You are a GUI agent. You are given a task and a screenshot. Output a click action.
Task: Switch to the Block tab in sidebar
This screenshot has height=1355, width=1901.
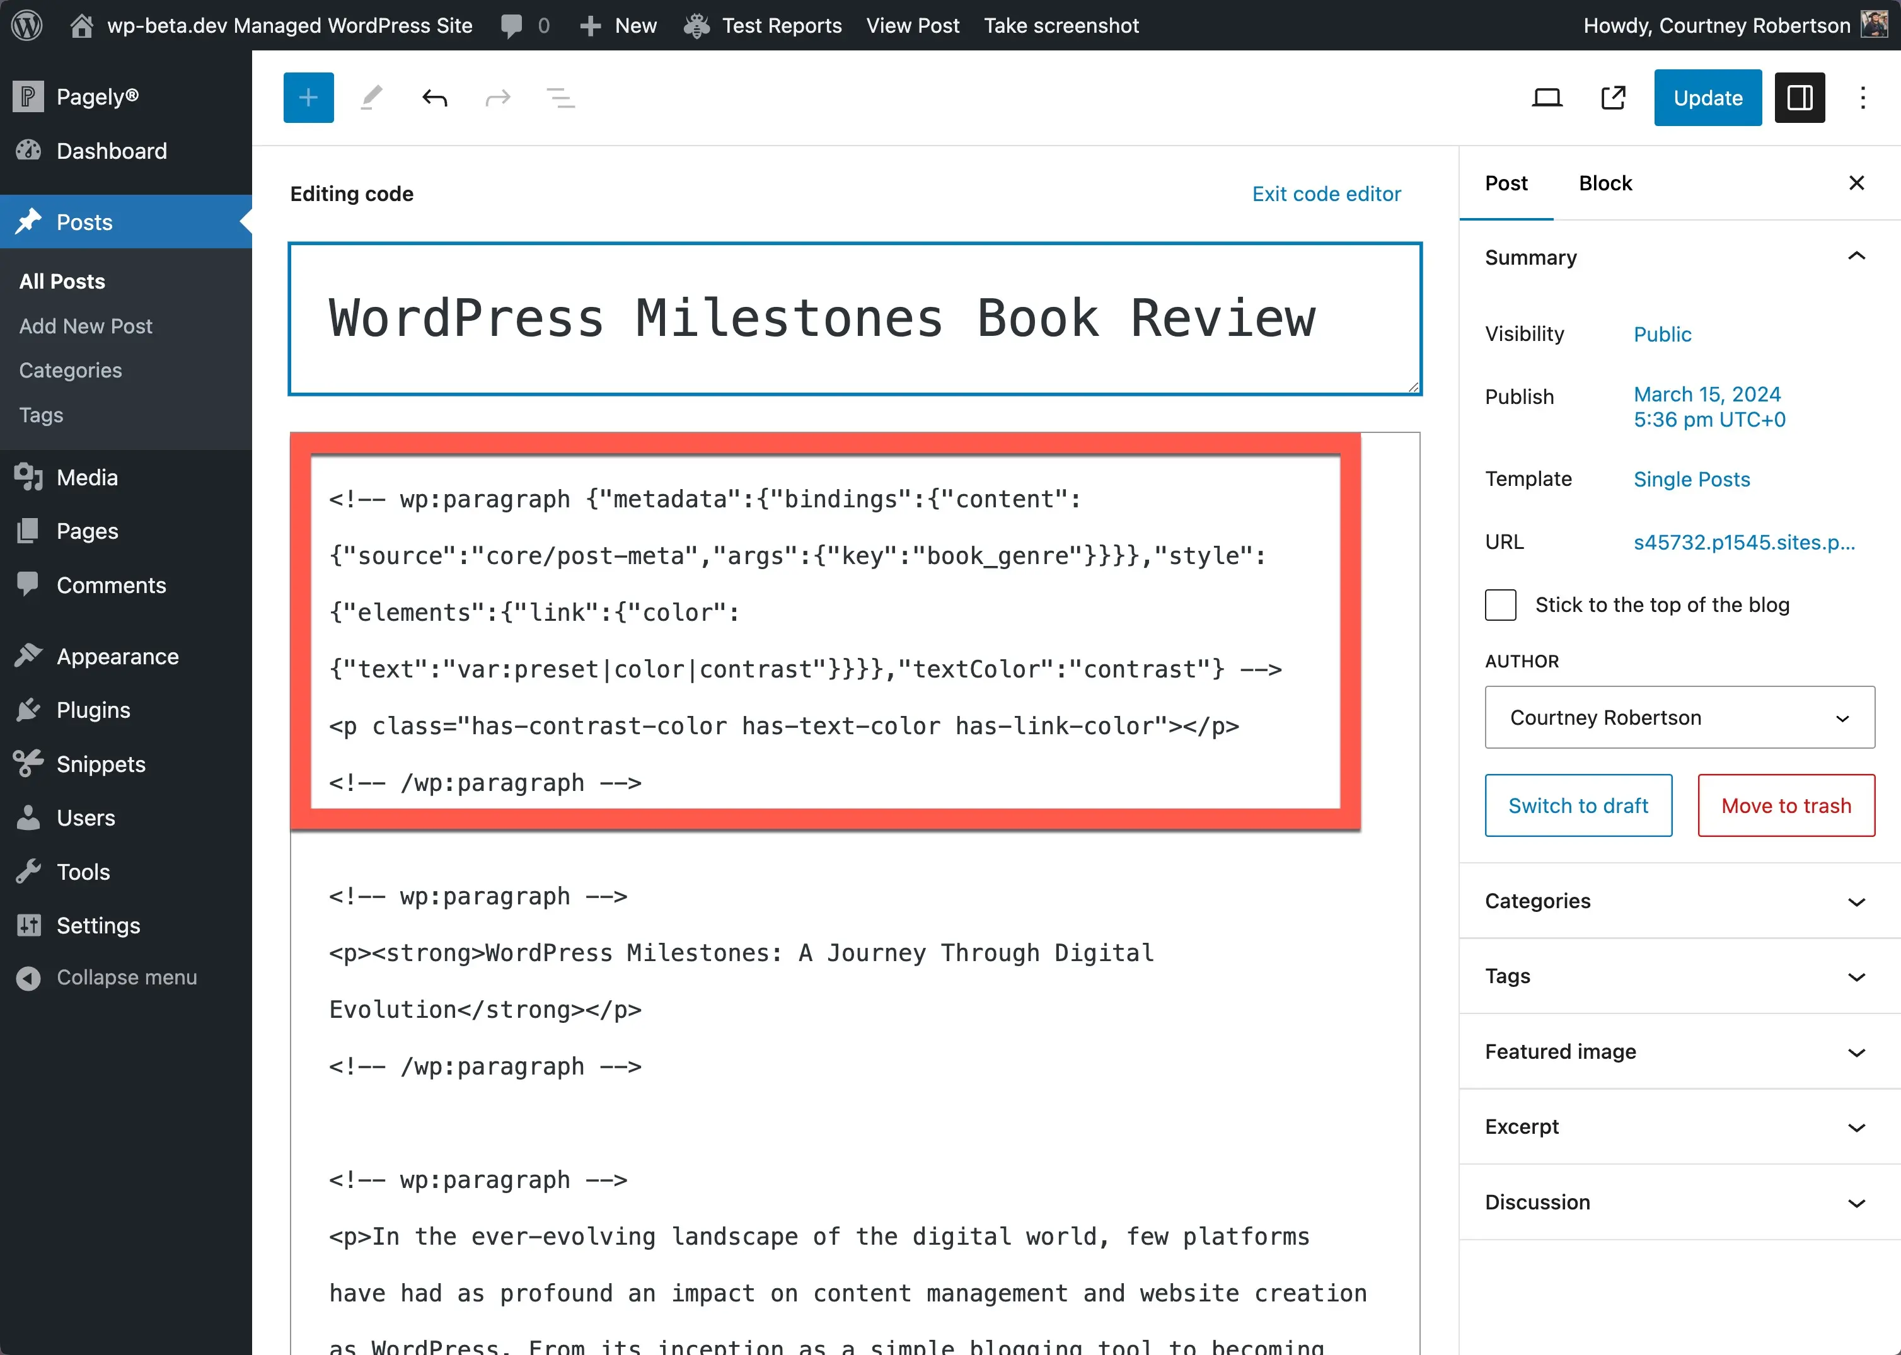(x=1605, y=182)
